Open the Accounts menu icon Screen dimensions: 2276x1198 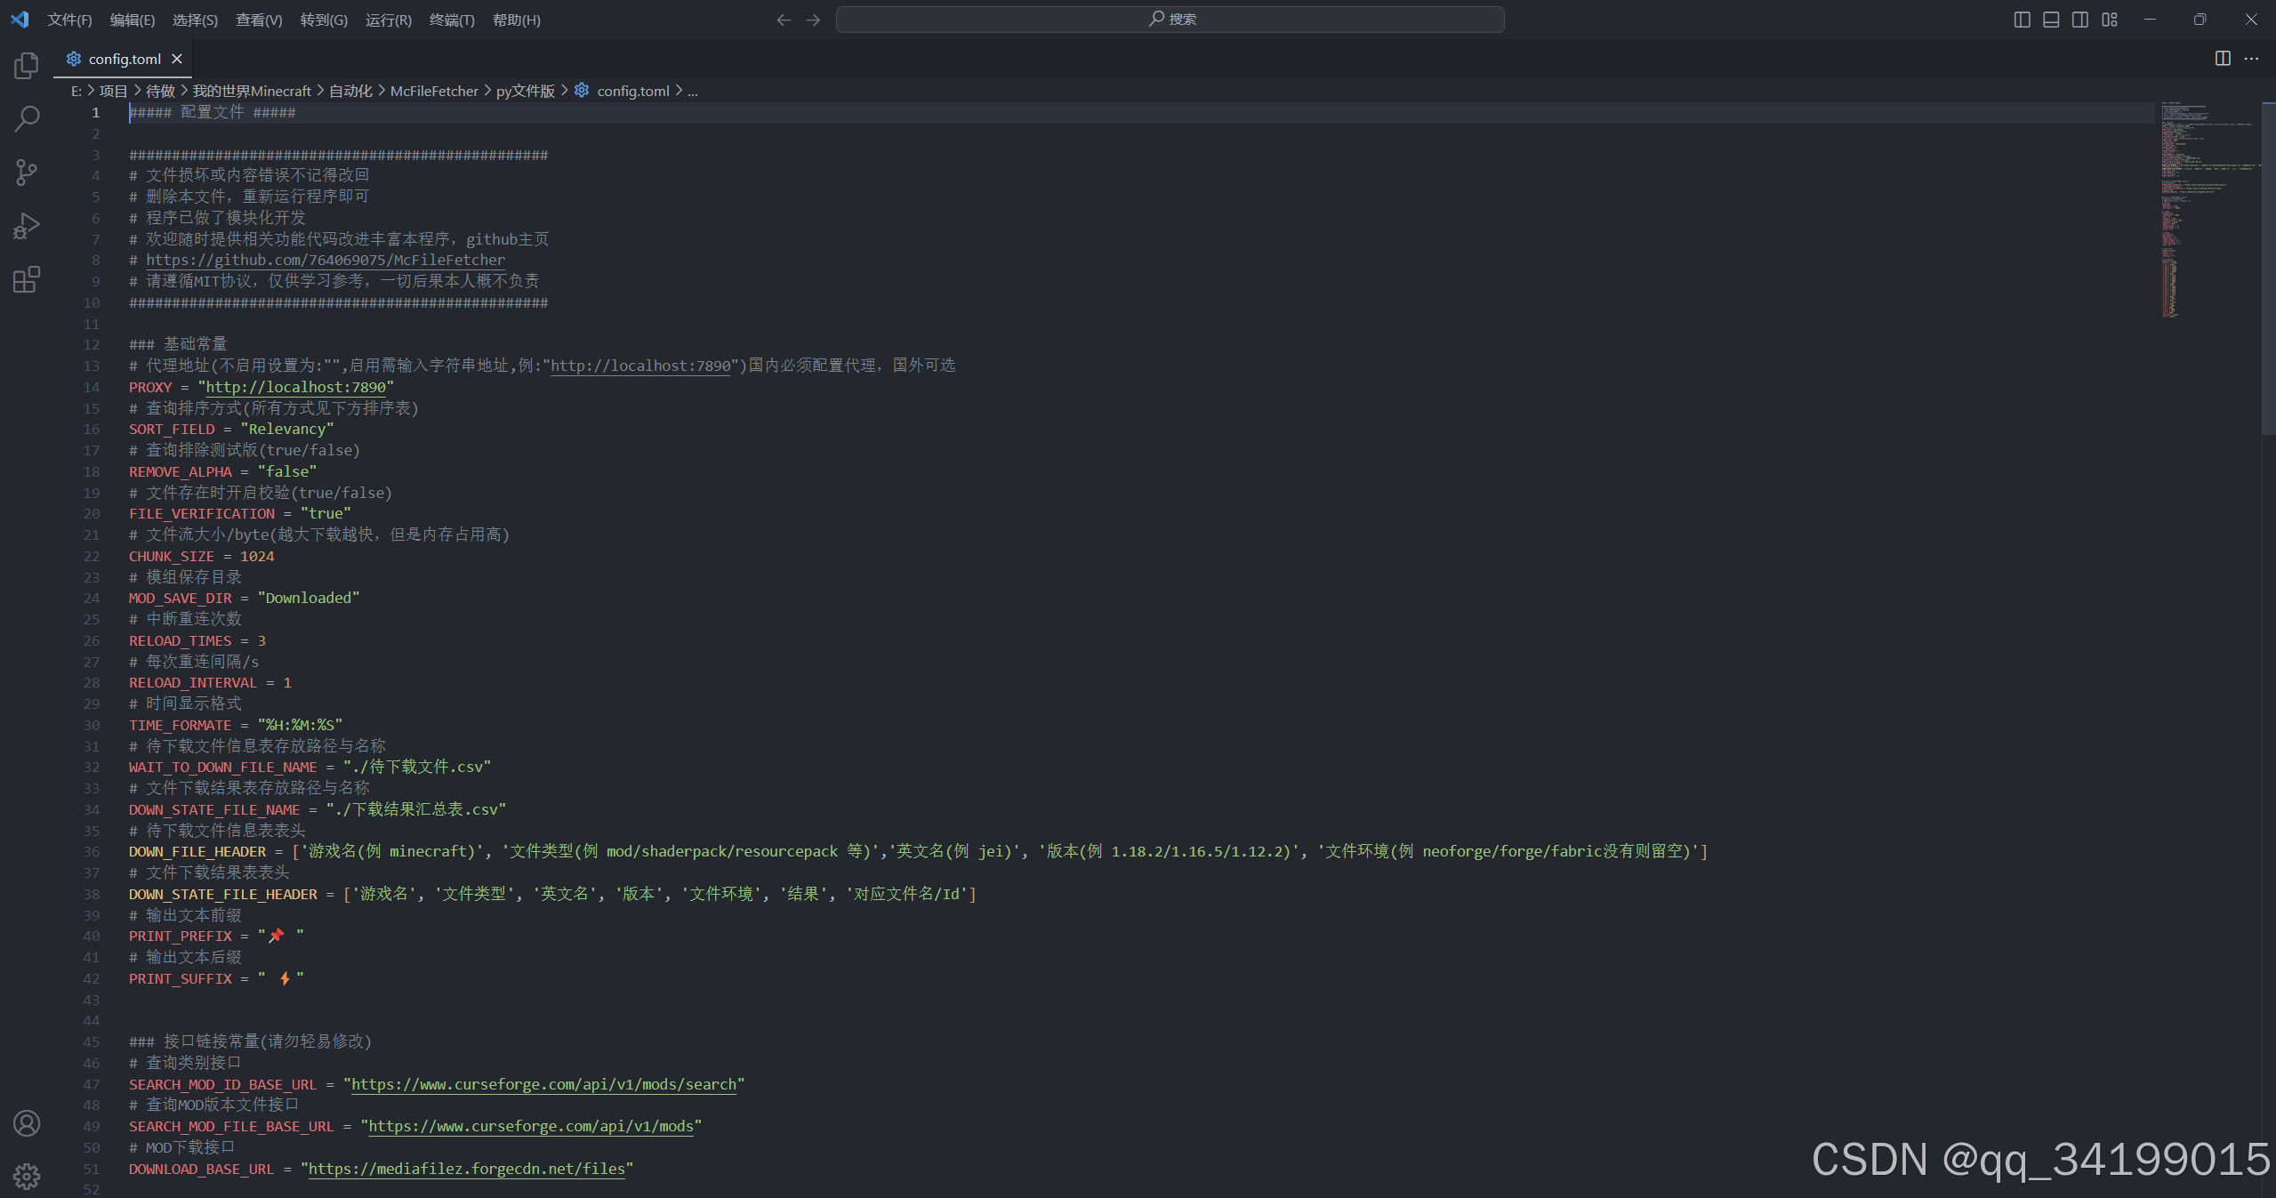coord(27,1123)
